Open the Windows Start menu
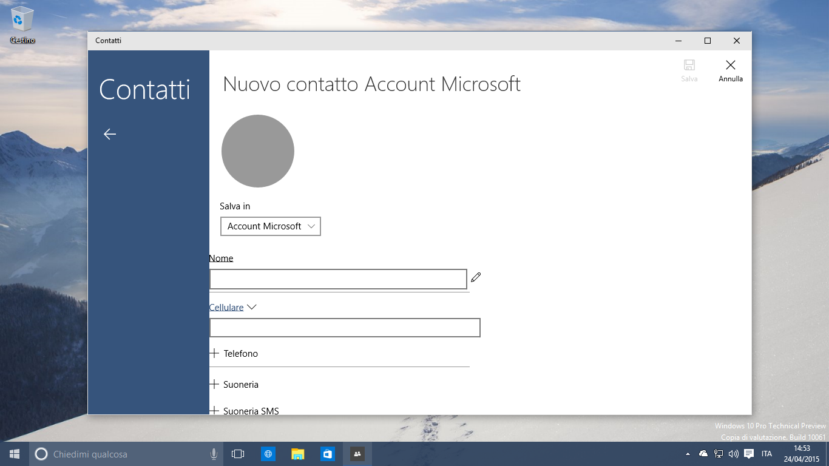This screenshot has height=466, width=829. point(15,454)
